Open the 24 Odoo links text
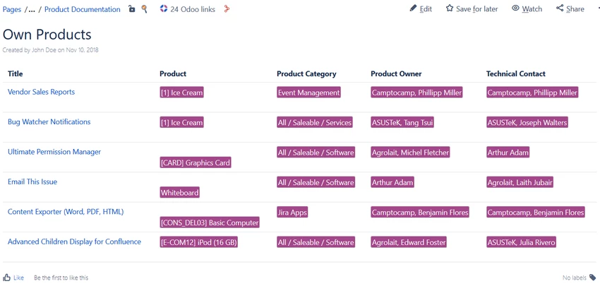Screen dimensions: 600x286 (x=193, y=10)
